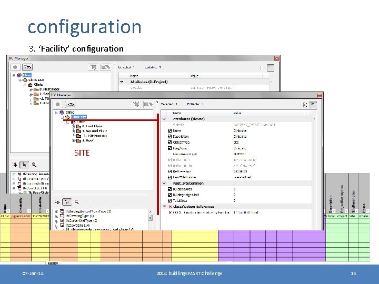This screenshot has height=284, width=379.
Task: Click the folder icon beside '1. Second Floor' in front tree
Action: (x=78, y=131)
